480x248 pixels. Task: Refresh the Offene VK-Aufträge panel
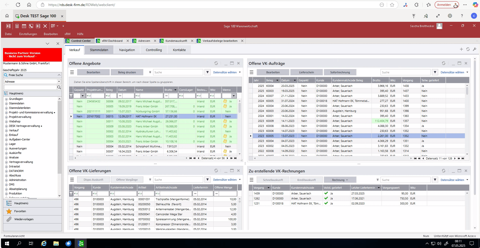pos(443,63)
